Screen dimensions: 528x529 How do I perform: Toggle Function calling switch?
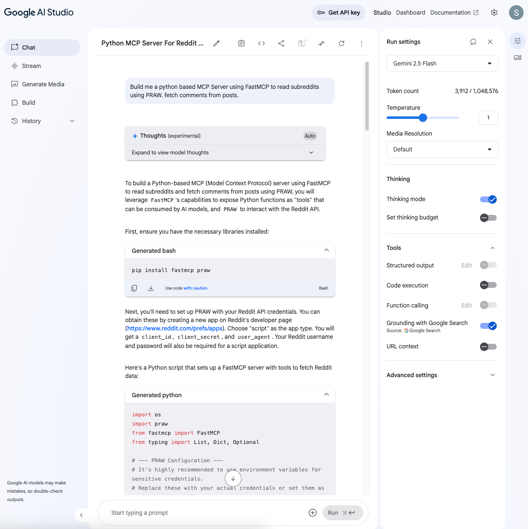[x=488, y=305]
